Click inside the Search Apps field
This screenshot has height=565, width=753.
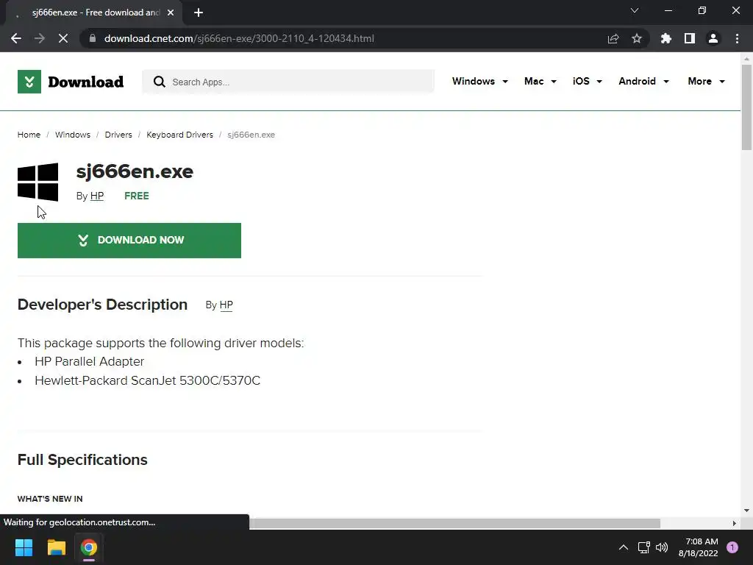tap(288, 82)
